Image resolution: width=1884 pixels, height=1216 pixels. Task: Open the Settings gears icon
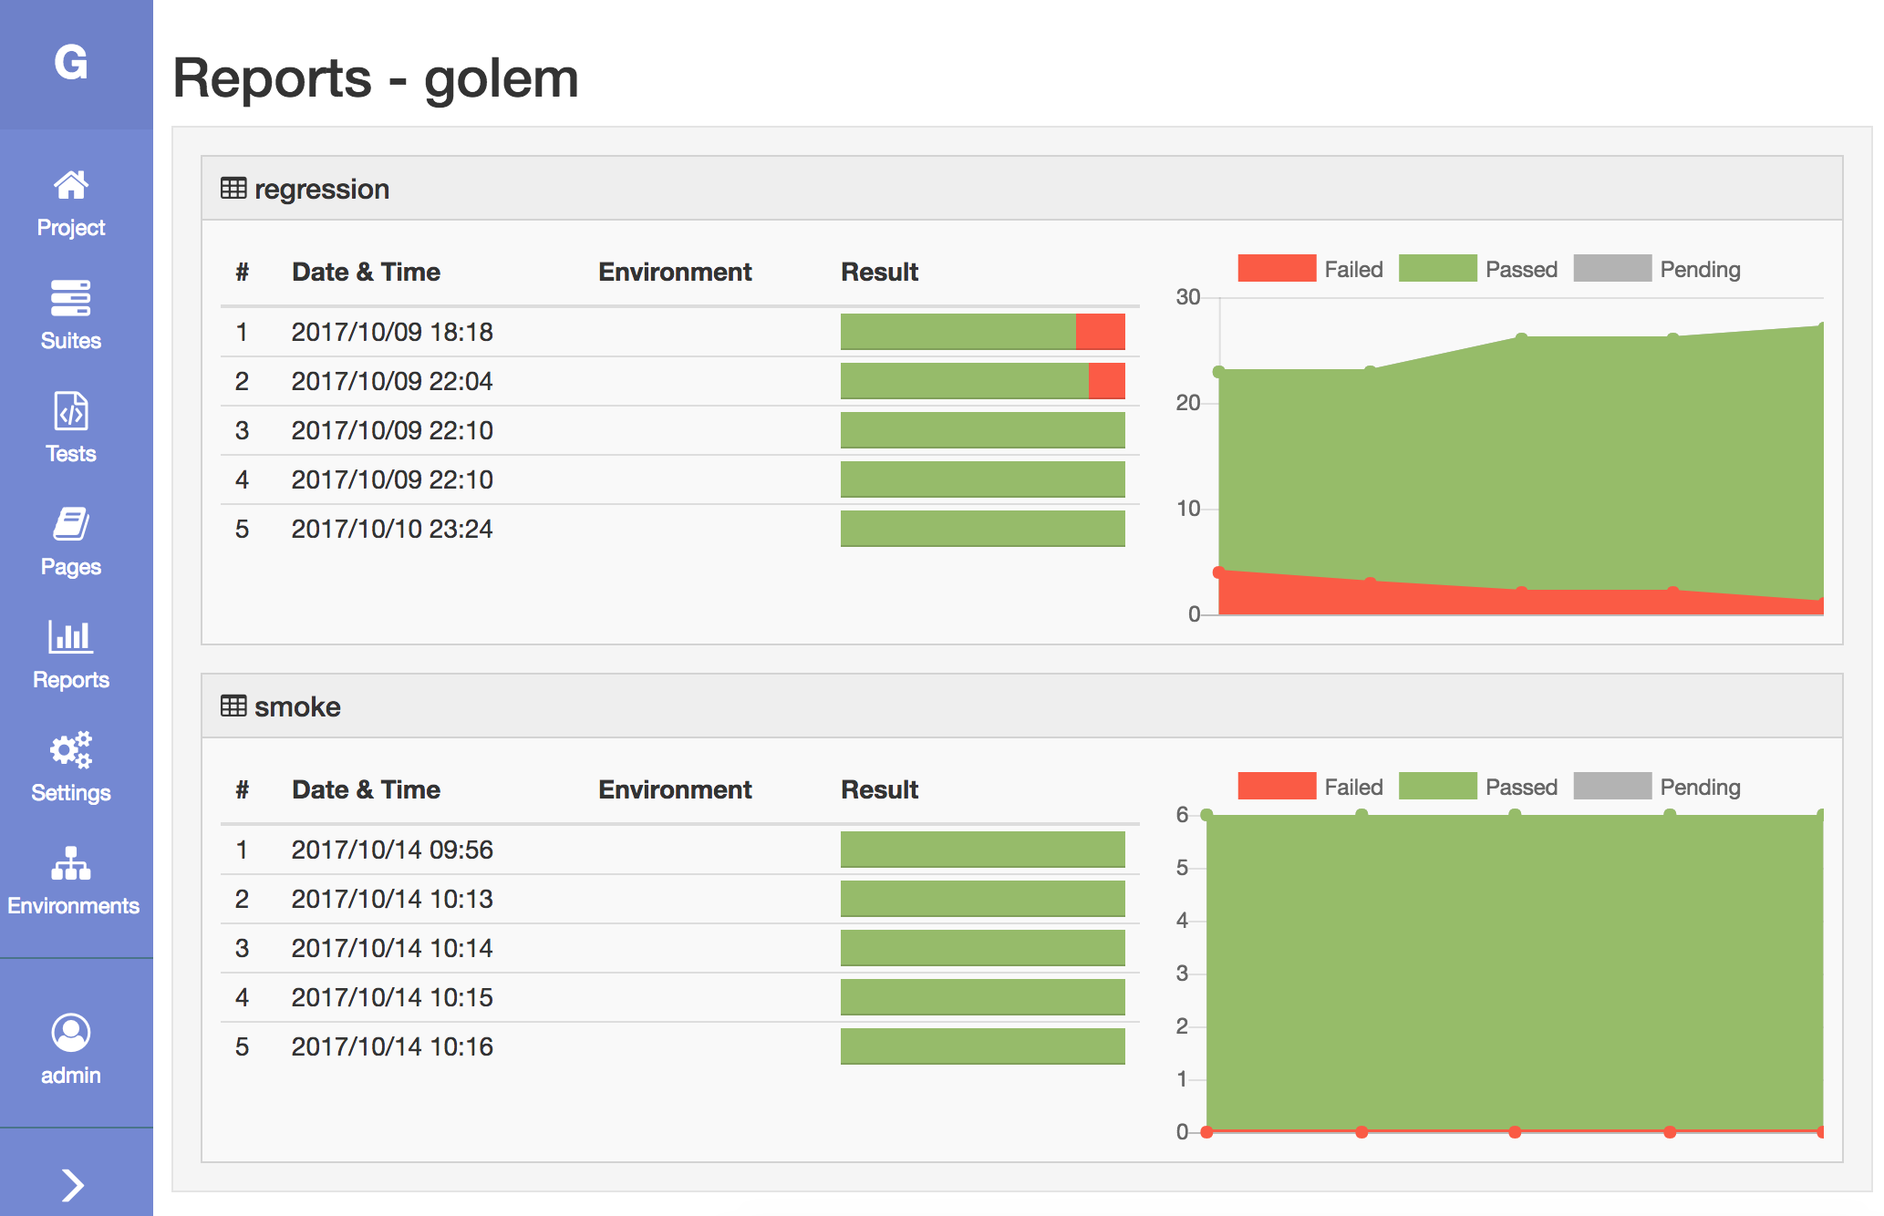(x=71, y=750)
